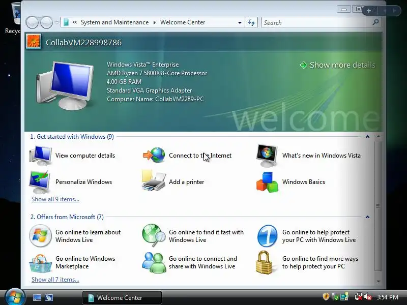
Task: Open View computer details icon
Action: (41, 156)
